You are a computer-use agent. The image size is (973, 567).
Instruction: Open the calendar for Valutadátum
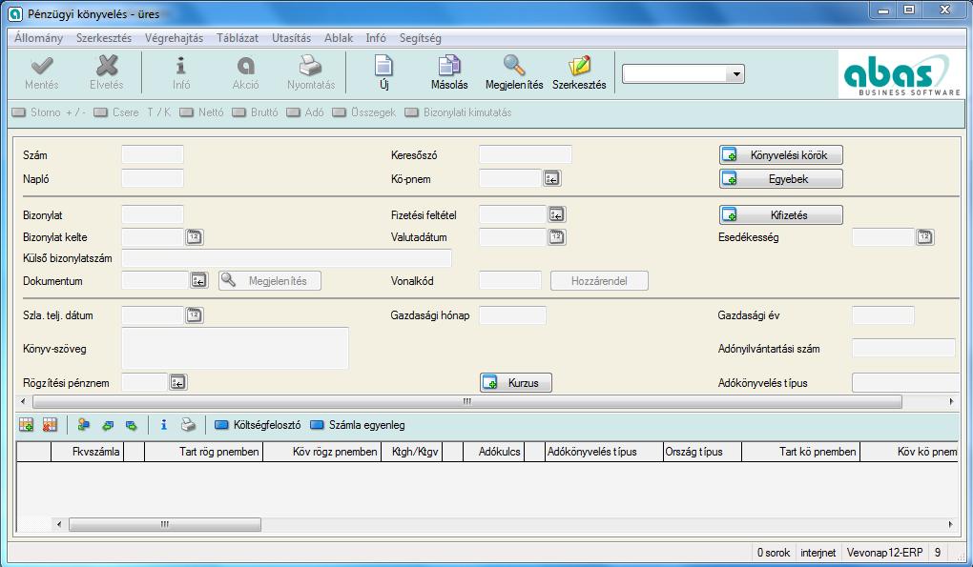557,237
